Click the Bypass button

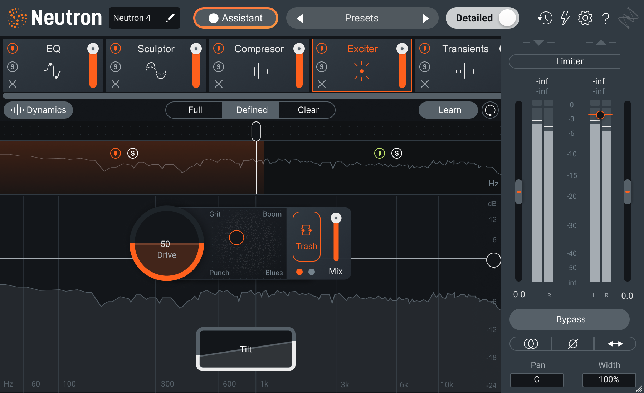(x=569, y=319)
